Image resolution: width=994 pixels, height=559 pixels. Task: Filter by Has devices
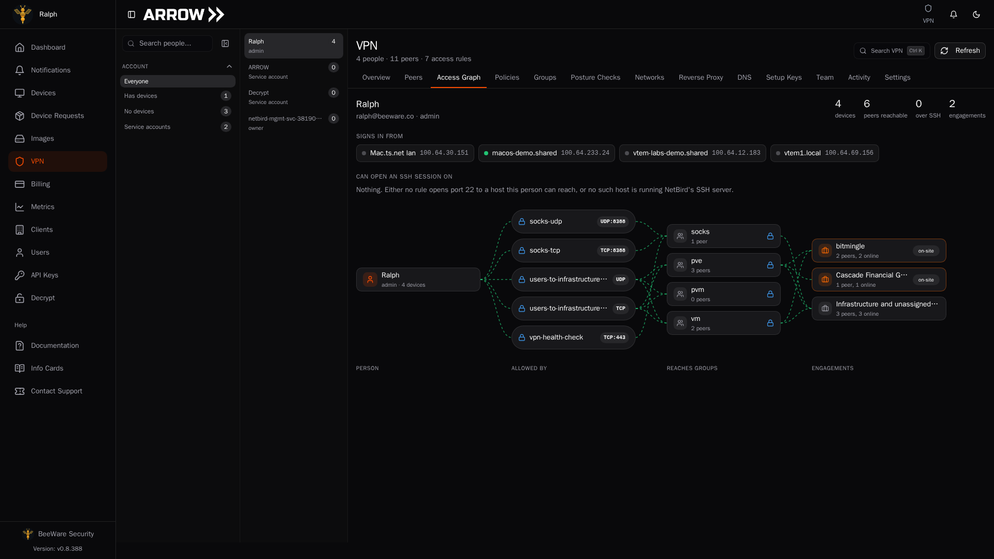(178, 96)
